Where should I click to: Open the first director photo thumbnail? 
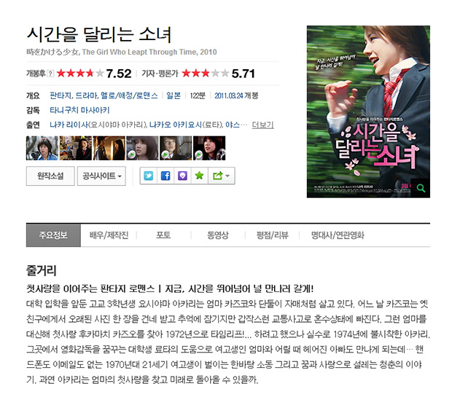tap(42, 148)
